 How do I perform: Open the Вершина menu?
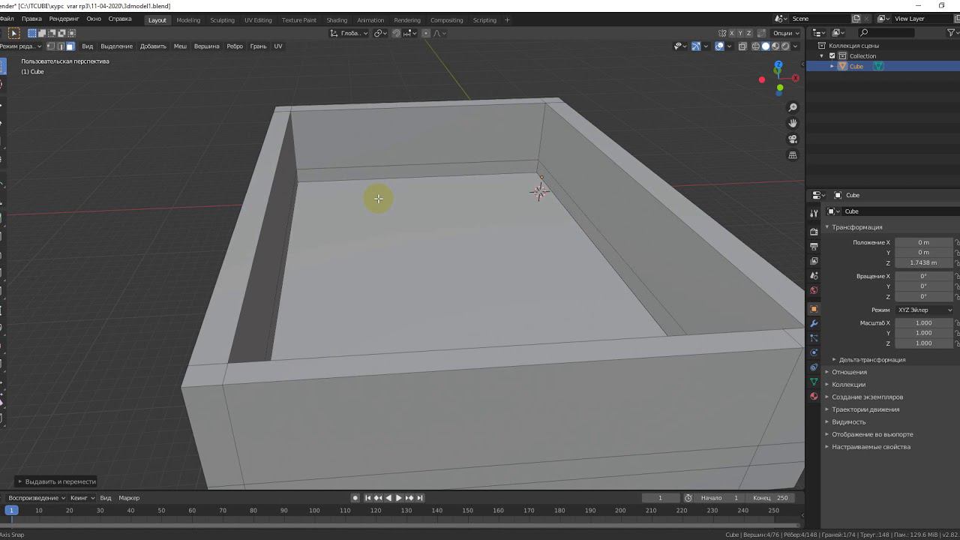207,46
